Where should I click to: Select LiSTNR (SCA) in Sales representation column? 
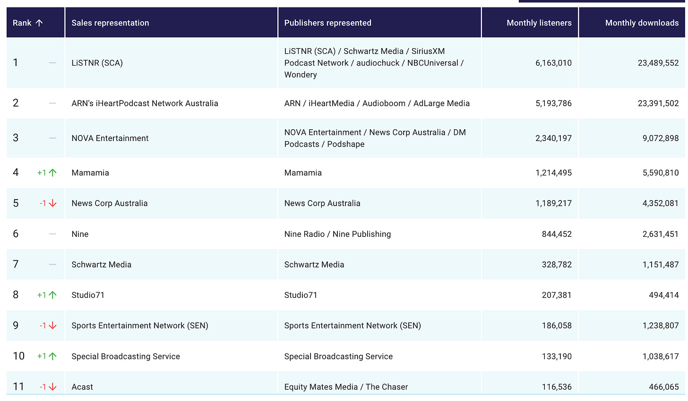click(x=97, y=63)
